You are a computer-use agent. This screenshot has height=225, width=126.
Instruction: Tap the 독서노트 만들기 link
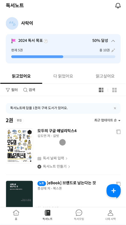(x=54, y=167)
